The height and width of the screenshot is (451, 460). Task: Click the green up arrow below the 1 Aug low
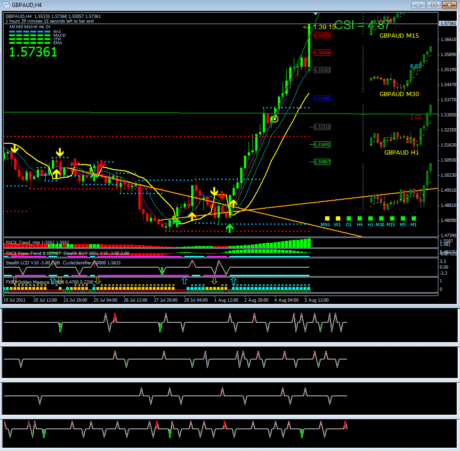pos(230,228)
